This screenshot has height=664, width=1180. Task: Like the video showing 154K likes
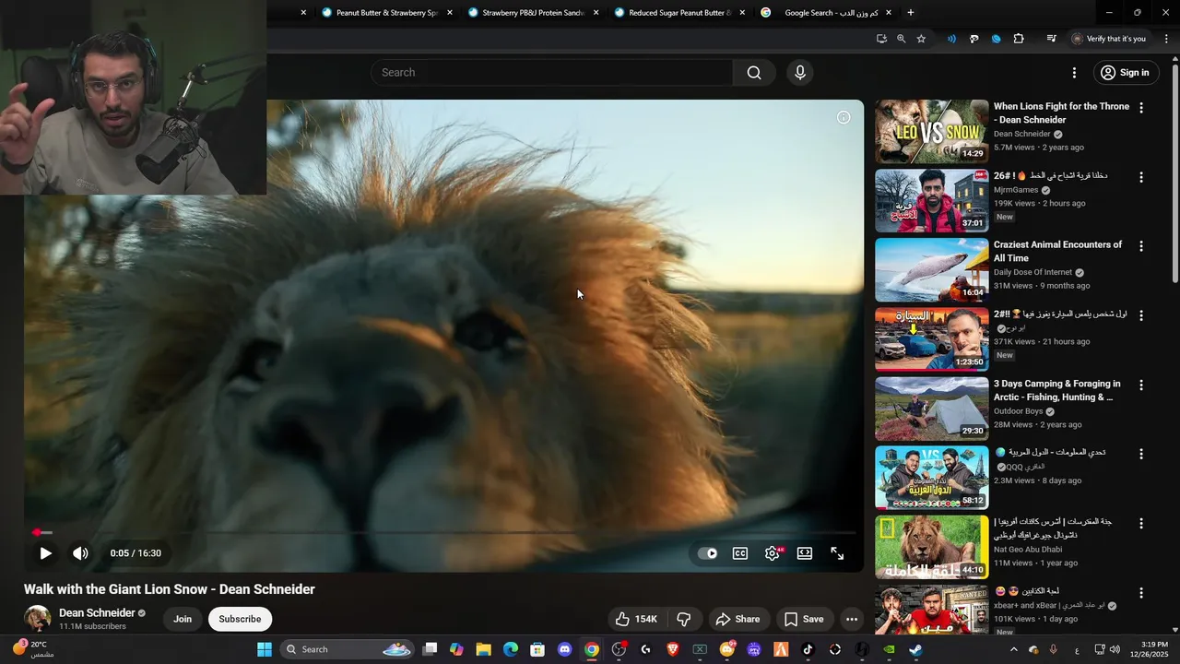click(636, 619)
